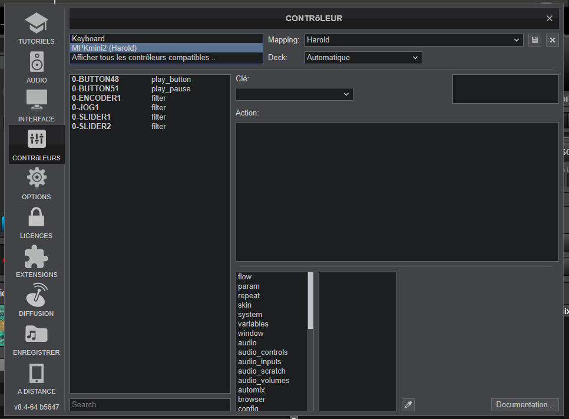This screenshot has width=569, height=419.
Task: Click the Search field below mappings
Action: click(150, 404)
